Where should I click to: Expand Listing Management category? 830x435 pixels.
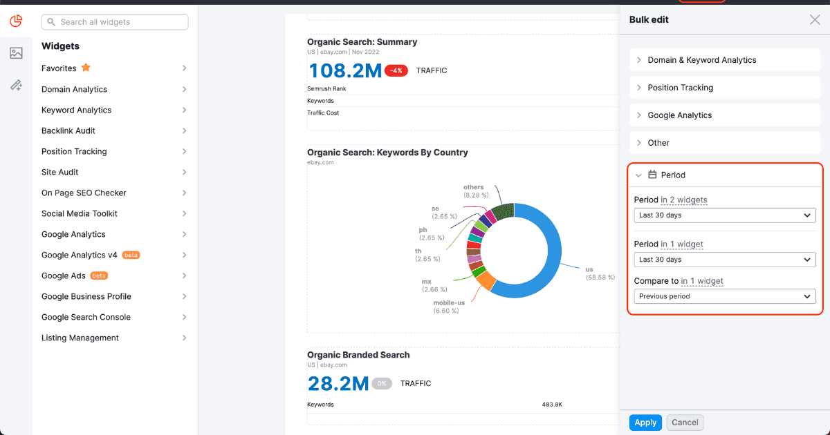click(x=115, y=338)
